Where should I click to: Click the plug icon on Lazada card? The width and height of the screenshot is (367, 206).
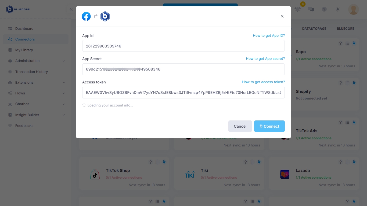pyautogui.click(x=354, y=162)
